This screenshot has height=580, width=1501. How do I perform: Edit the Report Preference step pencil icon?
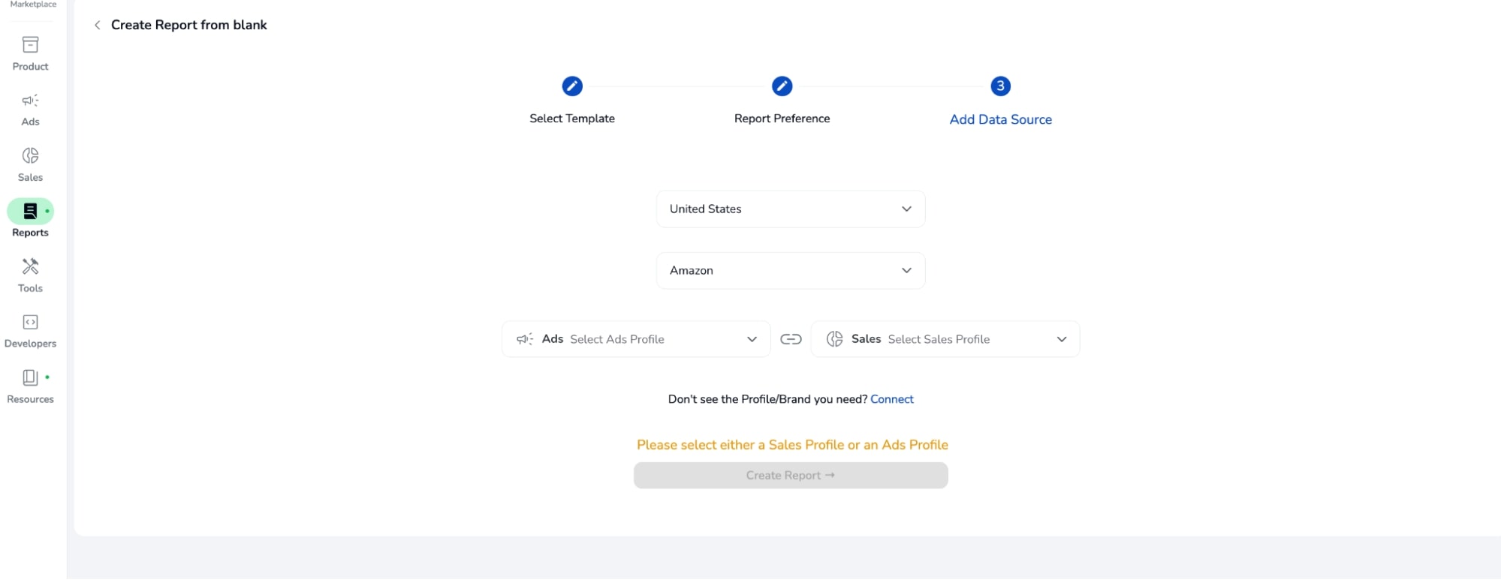click(782, 86)
